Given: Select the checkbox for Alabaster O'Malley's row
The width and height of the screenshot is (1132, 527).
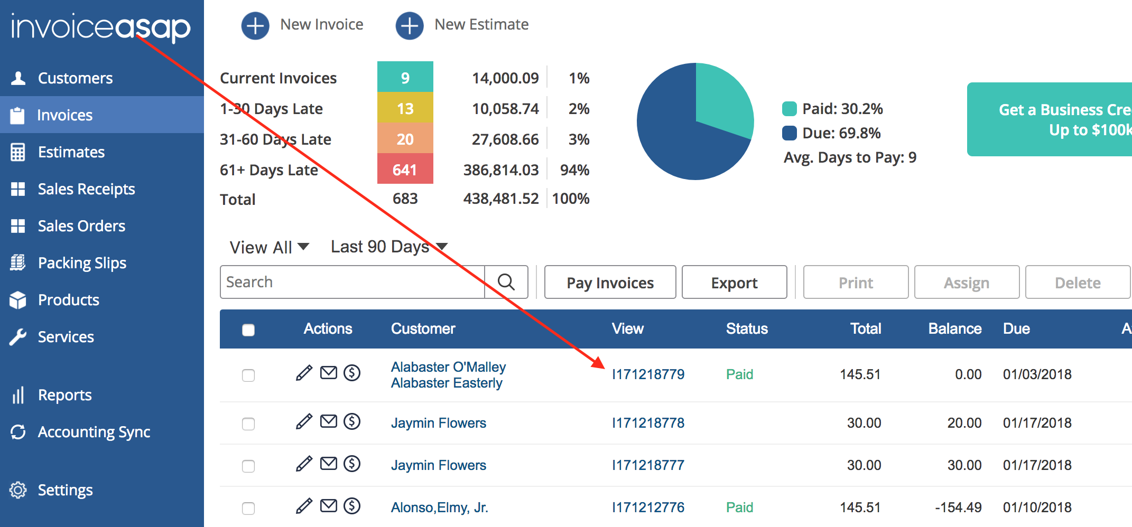Looking at the screenshot, I should [248, 375].
